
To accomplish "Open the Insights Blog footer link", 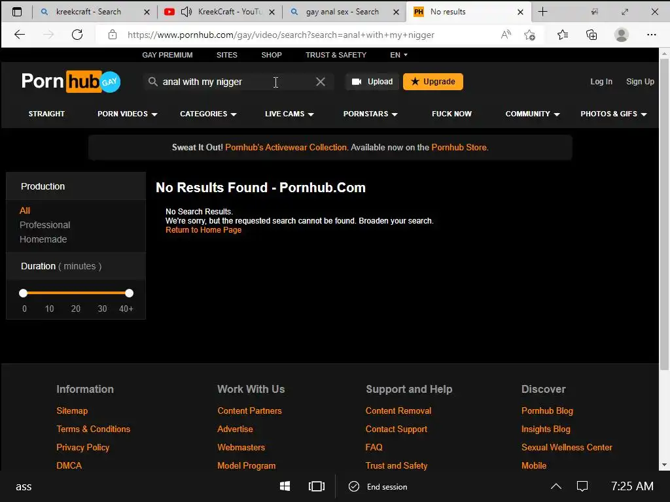I will pyautogui.click(x=546, y=429).
